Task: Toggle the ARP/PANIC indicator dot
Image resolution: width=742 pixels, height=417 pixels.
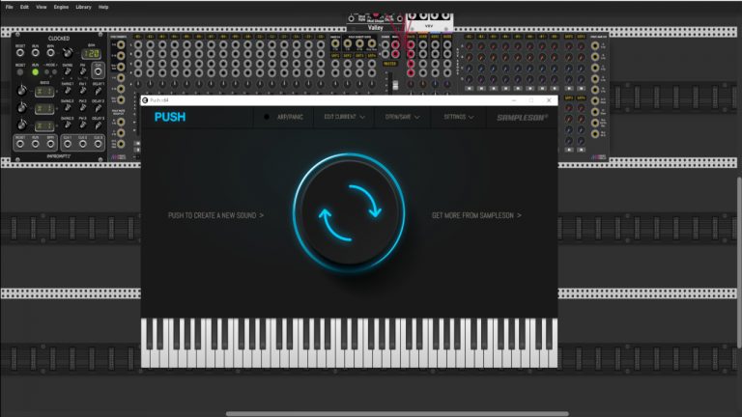Action: [x=267, y=117]
